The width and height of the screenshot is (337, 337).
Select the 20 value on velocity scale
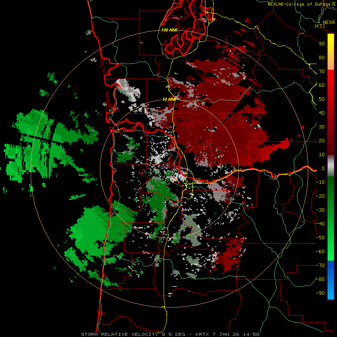pos(322,141)
